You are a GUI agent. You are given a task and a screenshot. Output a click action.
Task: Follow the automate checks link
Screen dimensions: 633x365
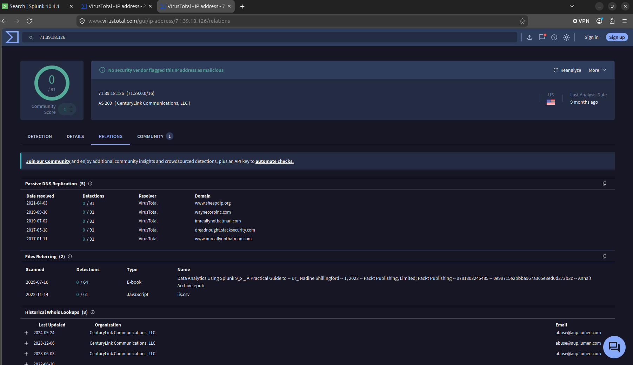click(274, 161)
